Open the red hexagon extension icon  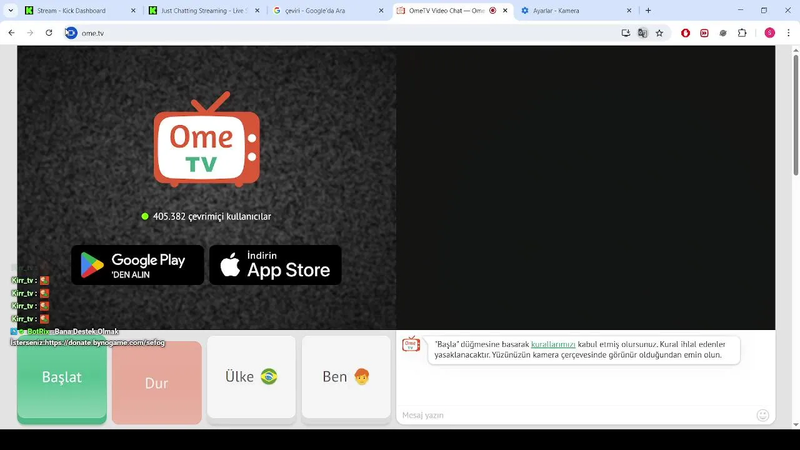(686, 33)
